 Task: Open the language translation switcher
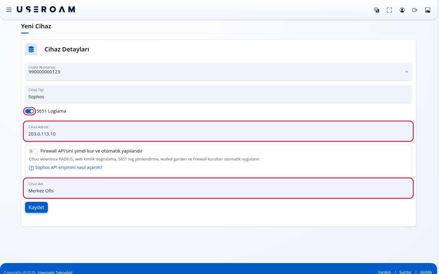pyautogui.click(x=377, y=10)
